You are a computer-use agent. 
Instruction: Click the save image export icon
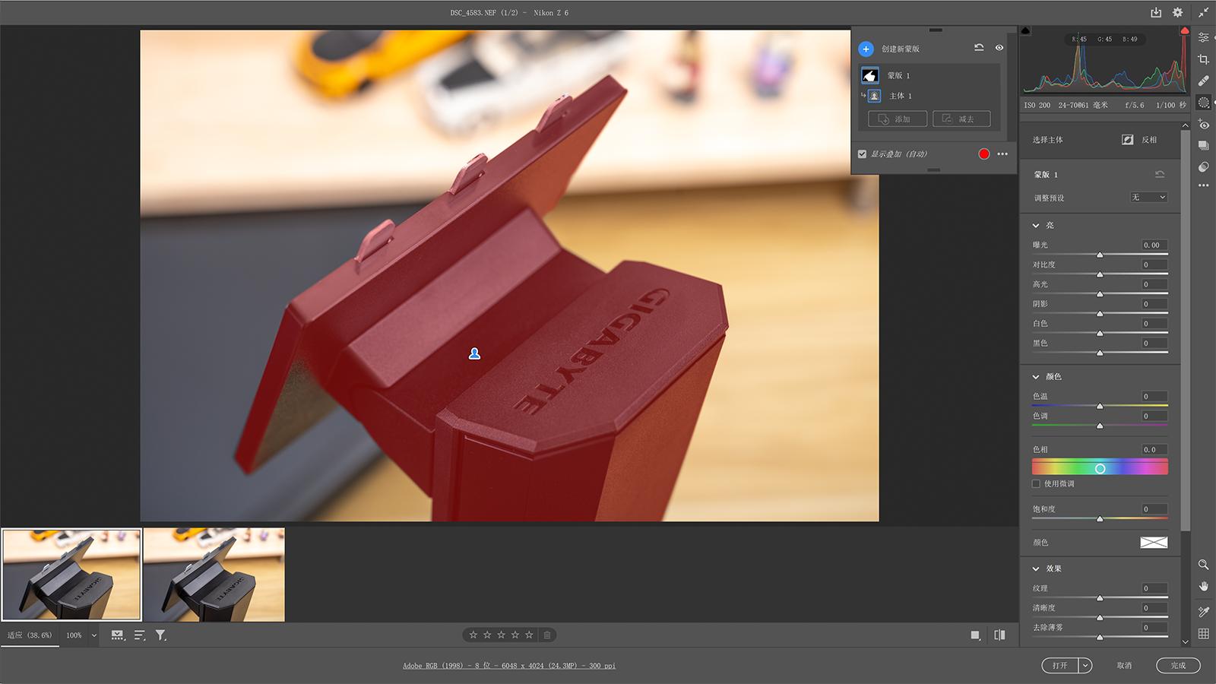1156,12
